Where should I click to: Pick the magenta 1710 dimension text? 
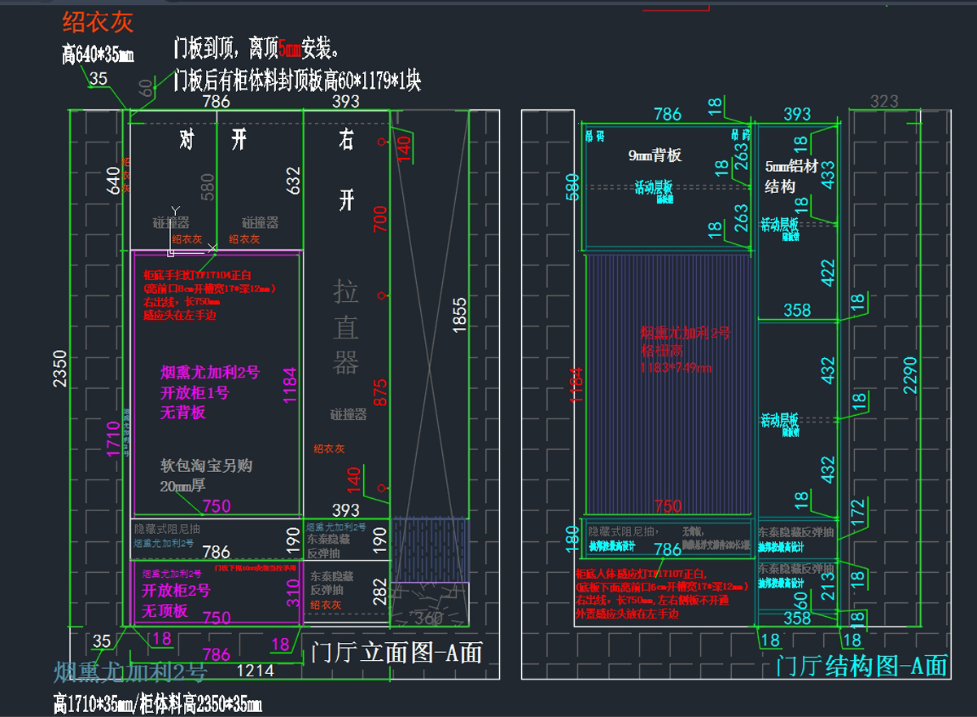click(113, 438)
